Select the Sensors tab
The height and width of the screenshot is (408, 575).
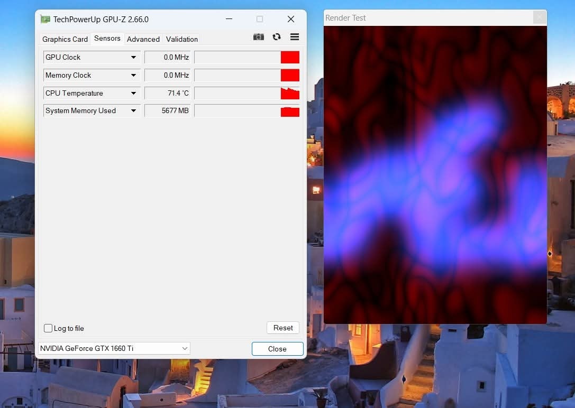click(107, 39)
